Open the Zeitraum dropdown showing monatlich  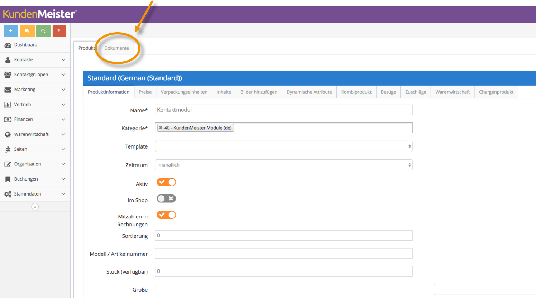(x=284, y=165)
